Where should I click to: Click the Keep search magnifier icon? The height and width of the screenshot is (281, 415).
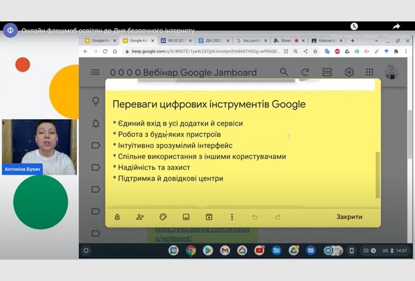(x=284, y=72)
